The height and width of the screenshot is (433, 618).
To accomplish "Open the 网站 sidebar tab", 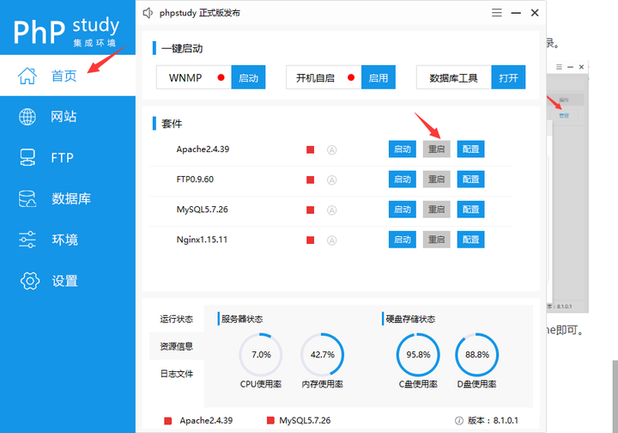I will pos(68,117).
